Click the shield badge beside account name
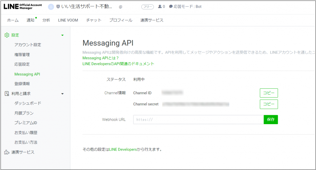The image size is (316, 170). click(x=58, y=7)
